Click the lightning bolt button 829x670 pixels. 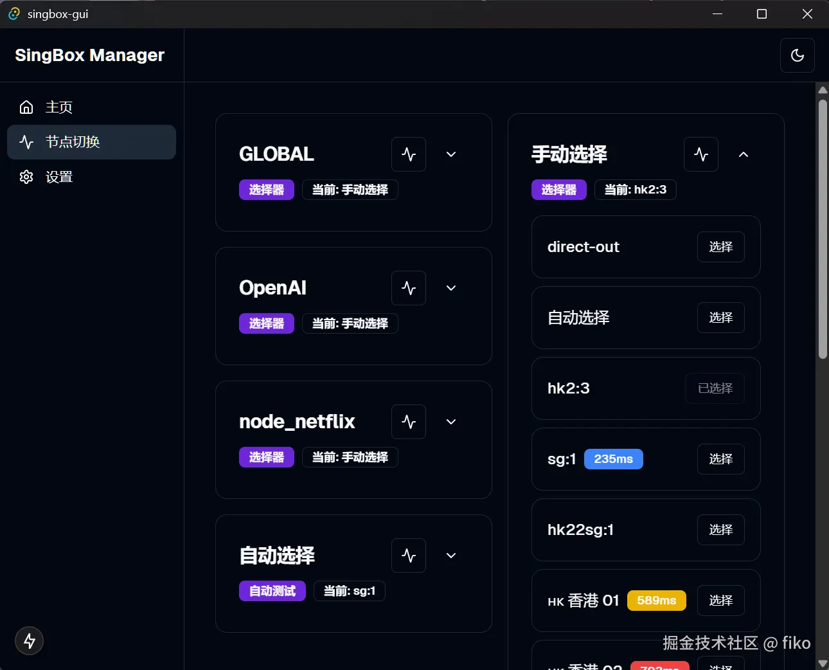coord(30,641)
